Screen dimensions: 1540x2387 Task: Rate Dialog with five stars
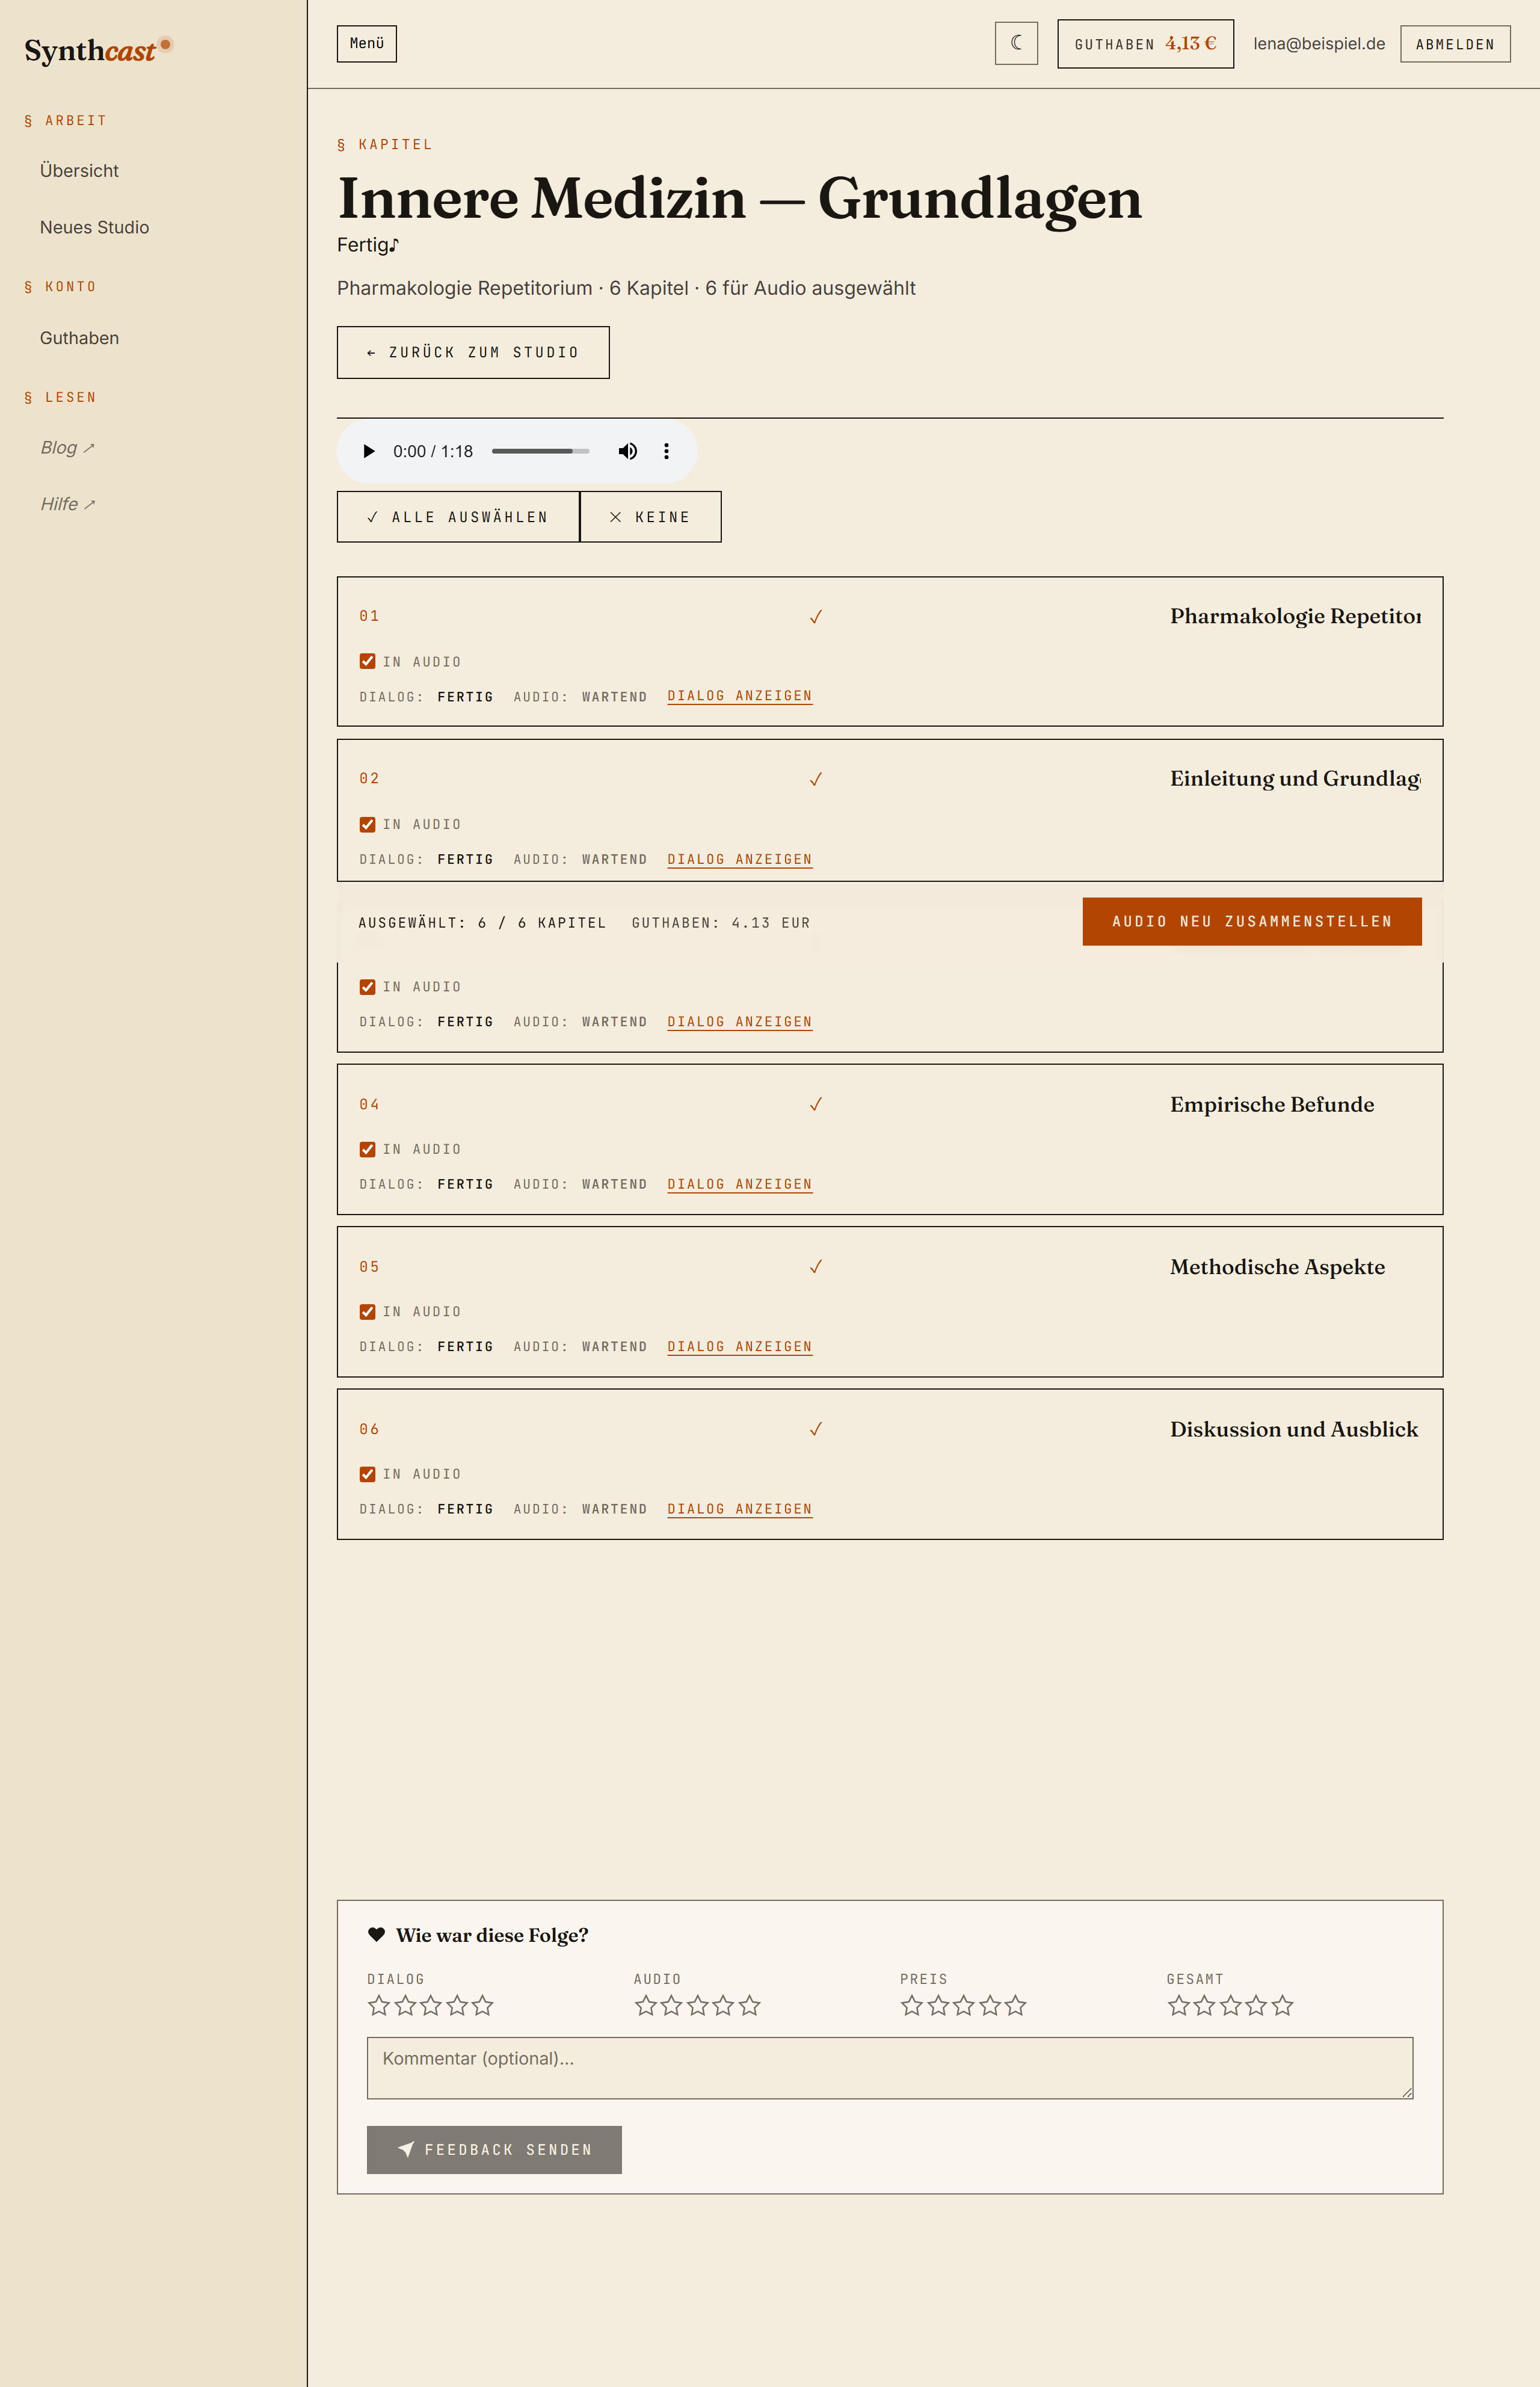point(483,2005)
